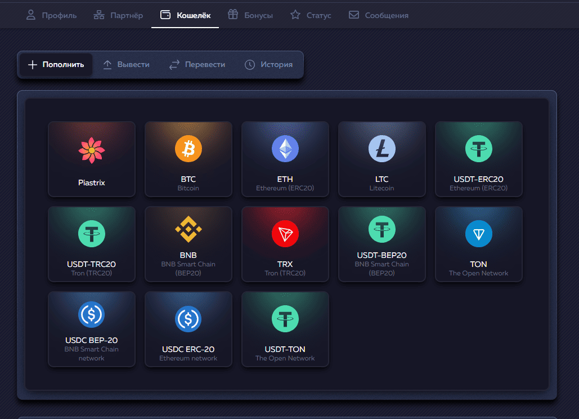
Task: Pick the Ethereum diamond icon
Action: pyautogui.click(x=285, y=149)
